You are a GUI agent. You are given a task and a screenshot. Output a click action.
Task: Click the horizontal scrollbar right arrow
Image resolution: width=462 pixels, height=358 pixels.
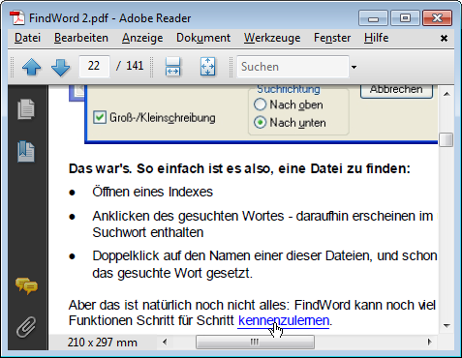(429, 342)
